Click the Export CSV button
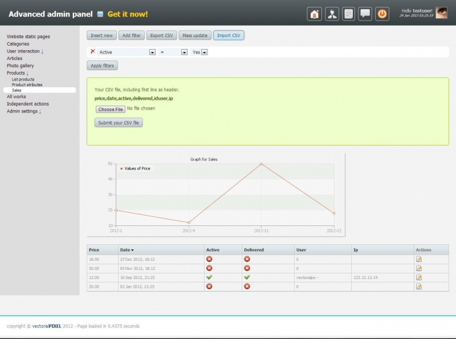 pos(161,35)
